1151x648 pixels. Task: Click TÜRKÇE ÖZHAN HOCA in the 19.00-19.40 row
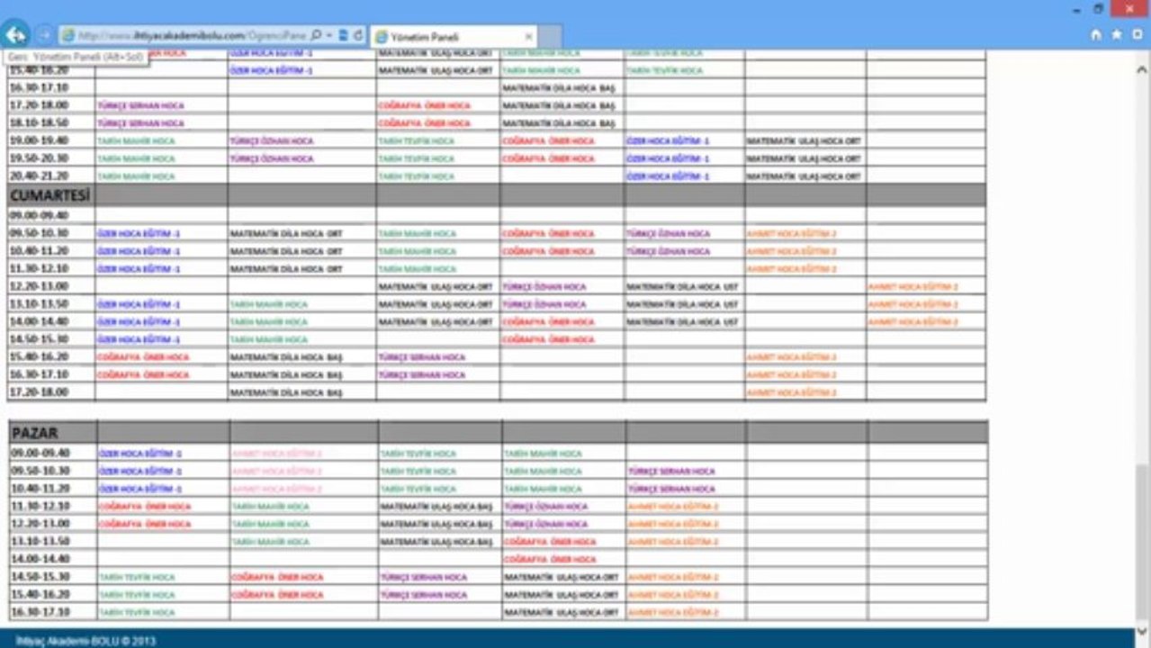(x=272, y=141)
